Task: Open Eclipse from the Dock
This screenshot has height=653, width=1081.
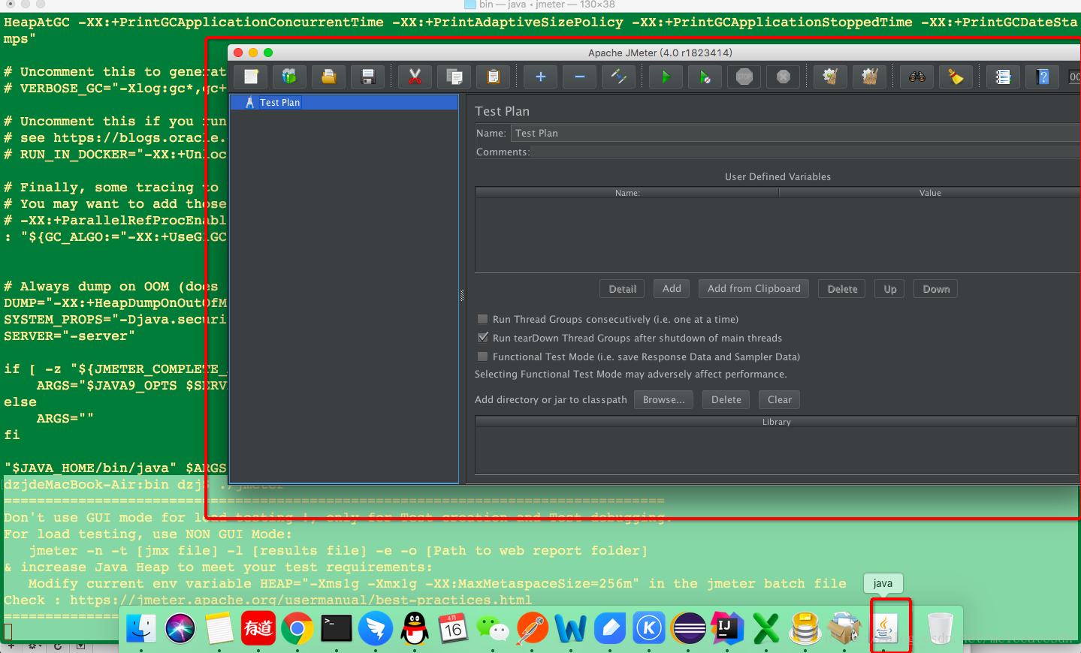Action: [688, 628]
